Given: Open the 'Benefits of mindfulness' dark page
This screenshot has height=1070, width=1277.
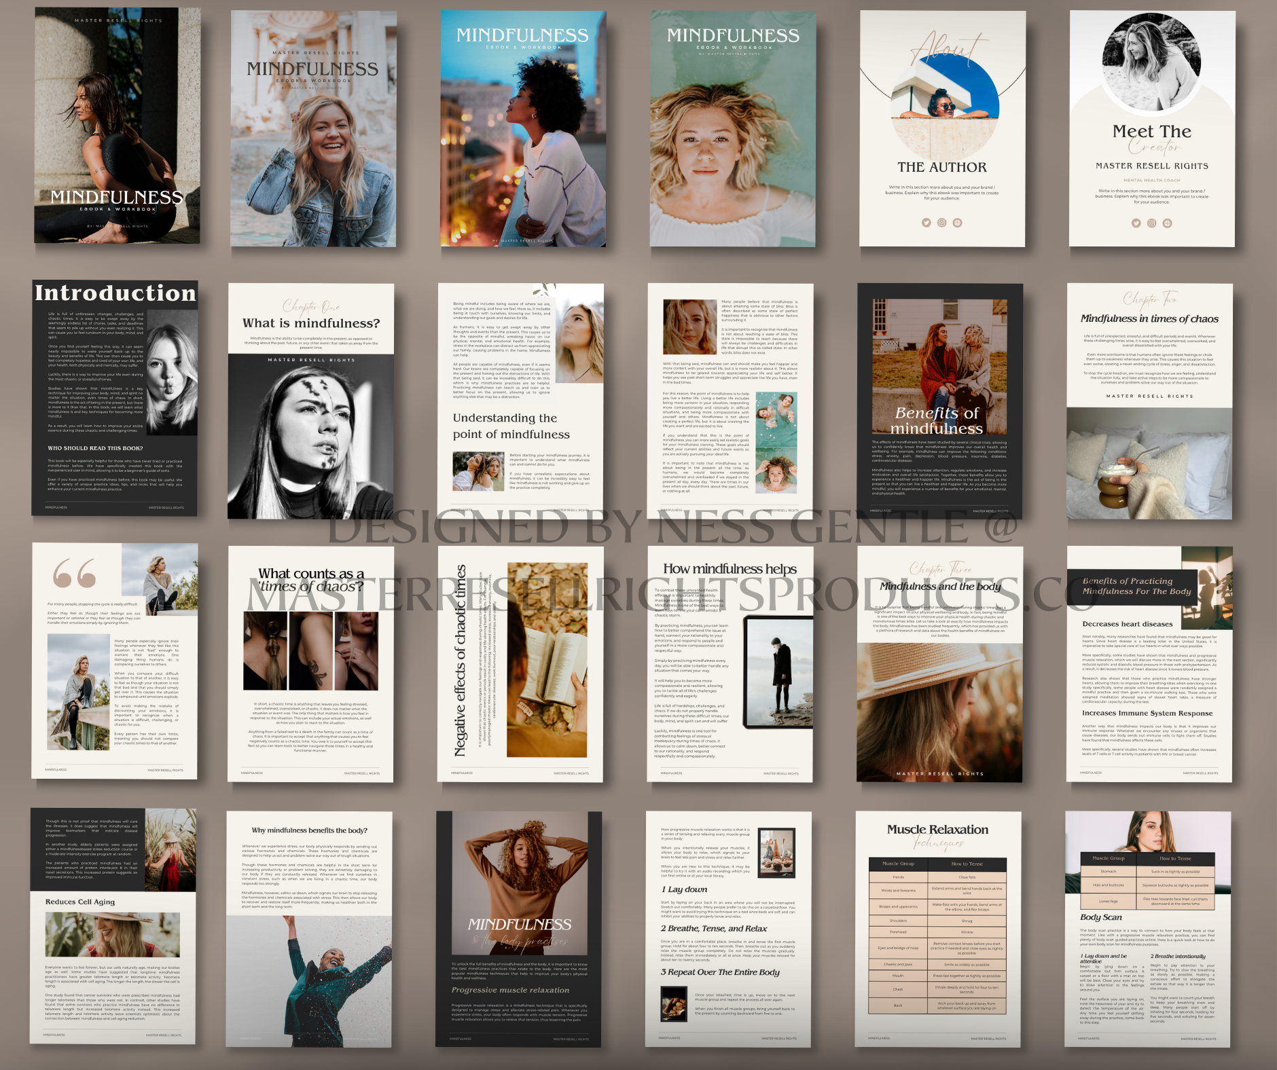Looking at the screenshot, I should point(940,401).
